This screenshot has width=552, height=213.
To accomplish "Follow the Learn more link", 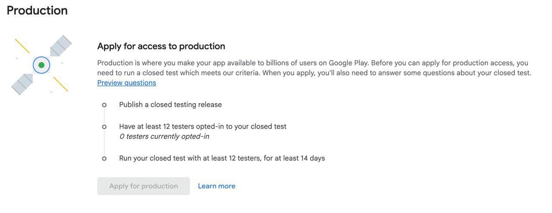I will click(216, 186).
